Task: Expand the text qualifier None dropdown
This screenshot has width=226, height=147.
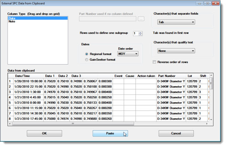Action: coord(176,51)
